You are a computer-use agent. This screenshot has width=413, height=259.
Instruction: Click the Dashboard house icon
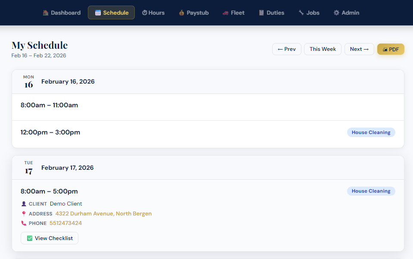point(46,13)
